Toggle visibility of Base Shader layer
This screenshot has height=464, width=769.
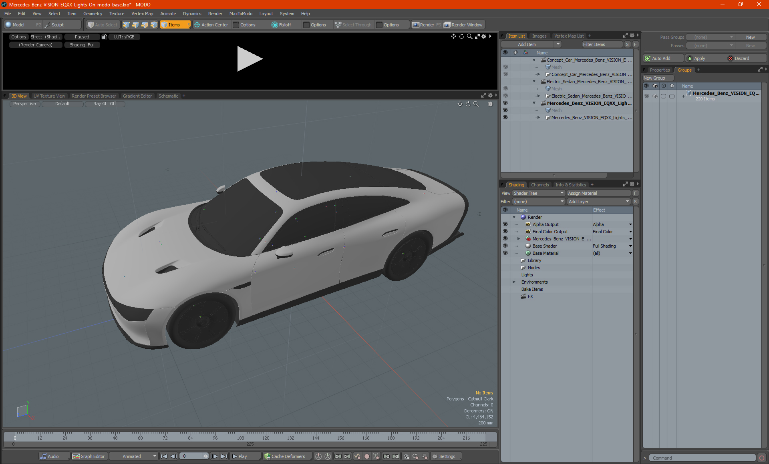click(505, 246)
